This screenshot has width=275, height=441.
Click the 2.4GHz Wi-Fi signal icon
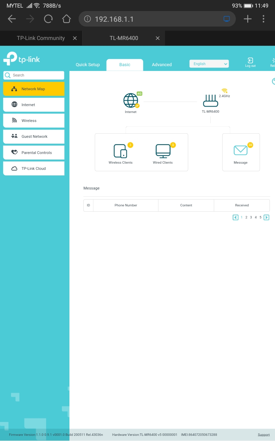click(x=224, y=91)
